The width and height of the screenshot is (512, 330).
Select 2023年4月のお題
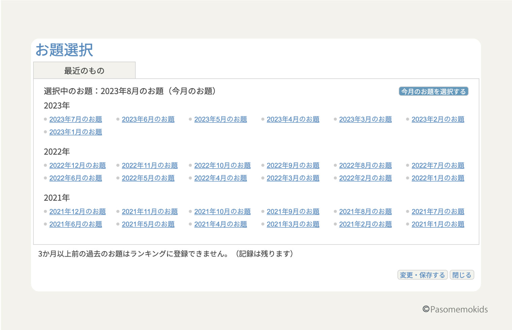click(x=293, y=119)
